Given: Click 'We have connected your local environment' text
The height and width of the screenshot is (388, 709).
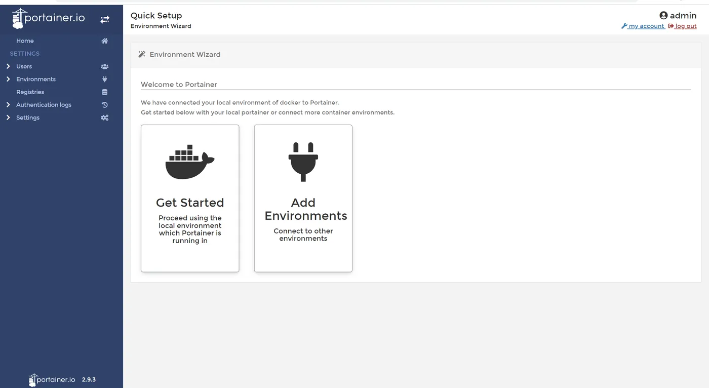Looking at the screenshot, I should [x=240, y=102].
